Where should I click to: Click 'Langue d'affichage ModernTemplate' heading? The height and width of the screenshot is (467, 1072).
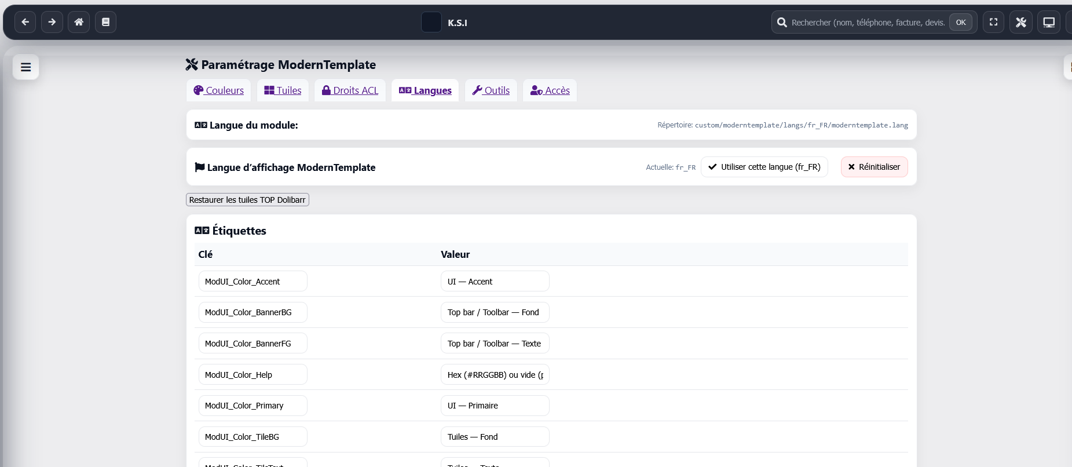click(286, 167)
